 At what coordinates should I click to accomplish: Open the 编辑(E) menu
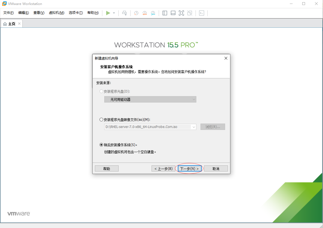click(24, 13)
